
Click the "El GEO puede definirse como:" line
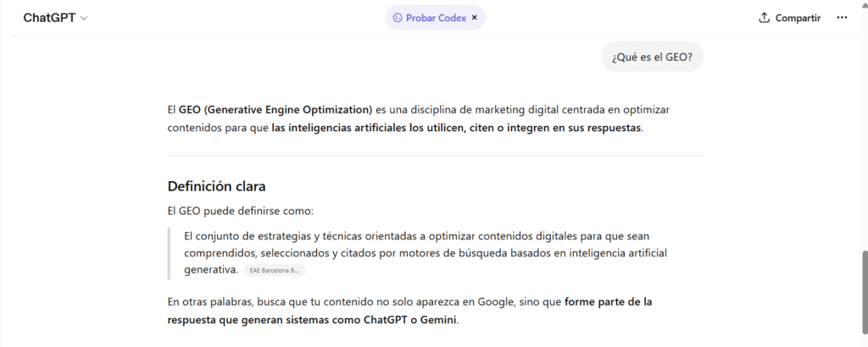pos(241,211)
